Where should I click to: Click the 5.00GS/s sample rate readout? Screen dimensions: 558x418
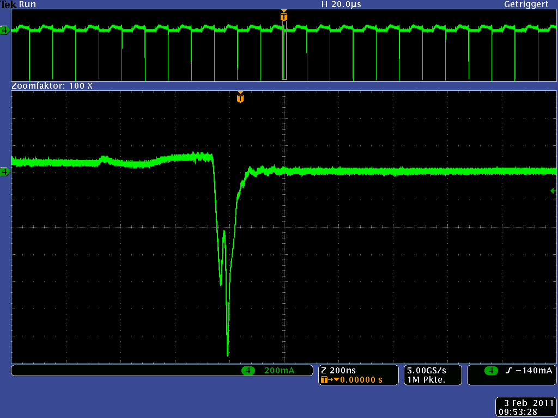tap(426, 371)
